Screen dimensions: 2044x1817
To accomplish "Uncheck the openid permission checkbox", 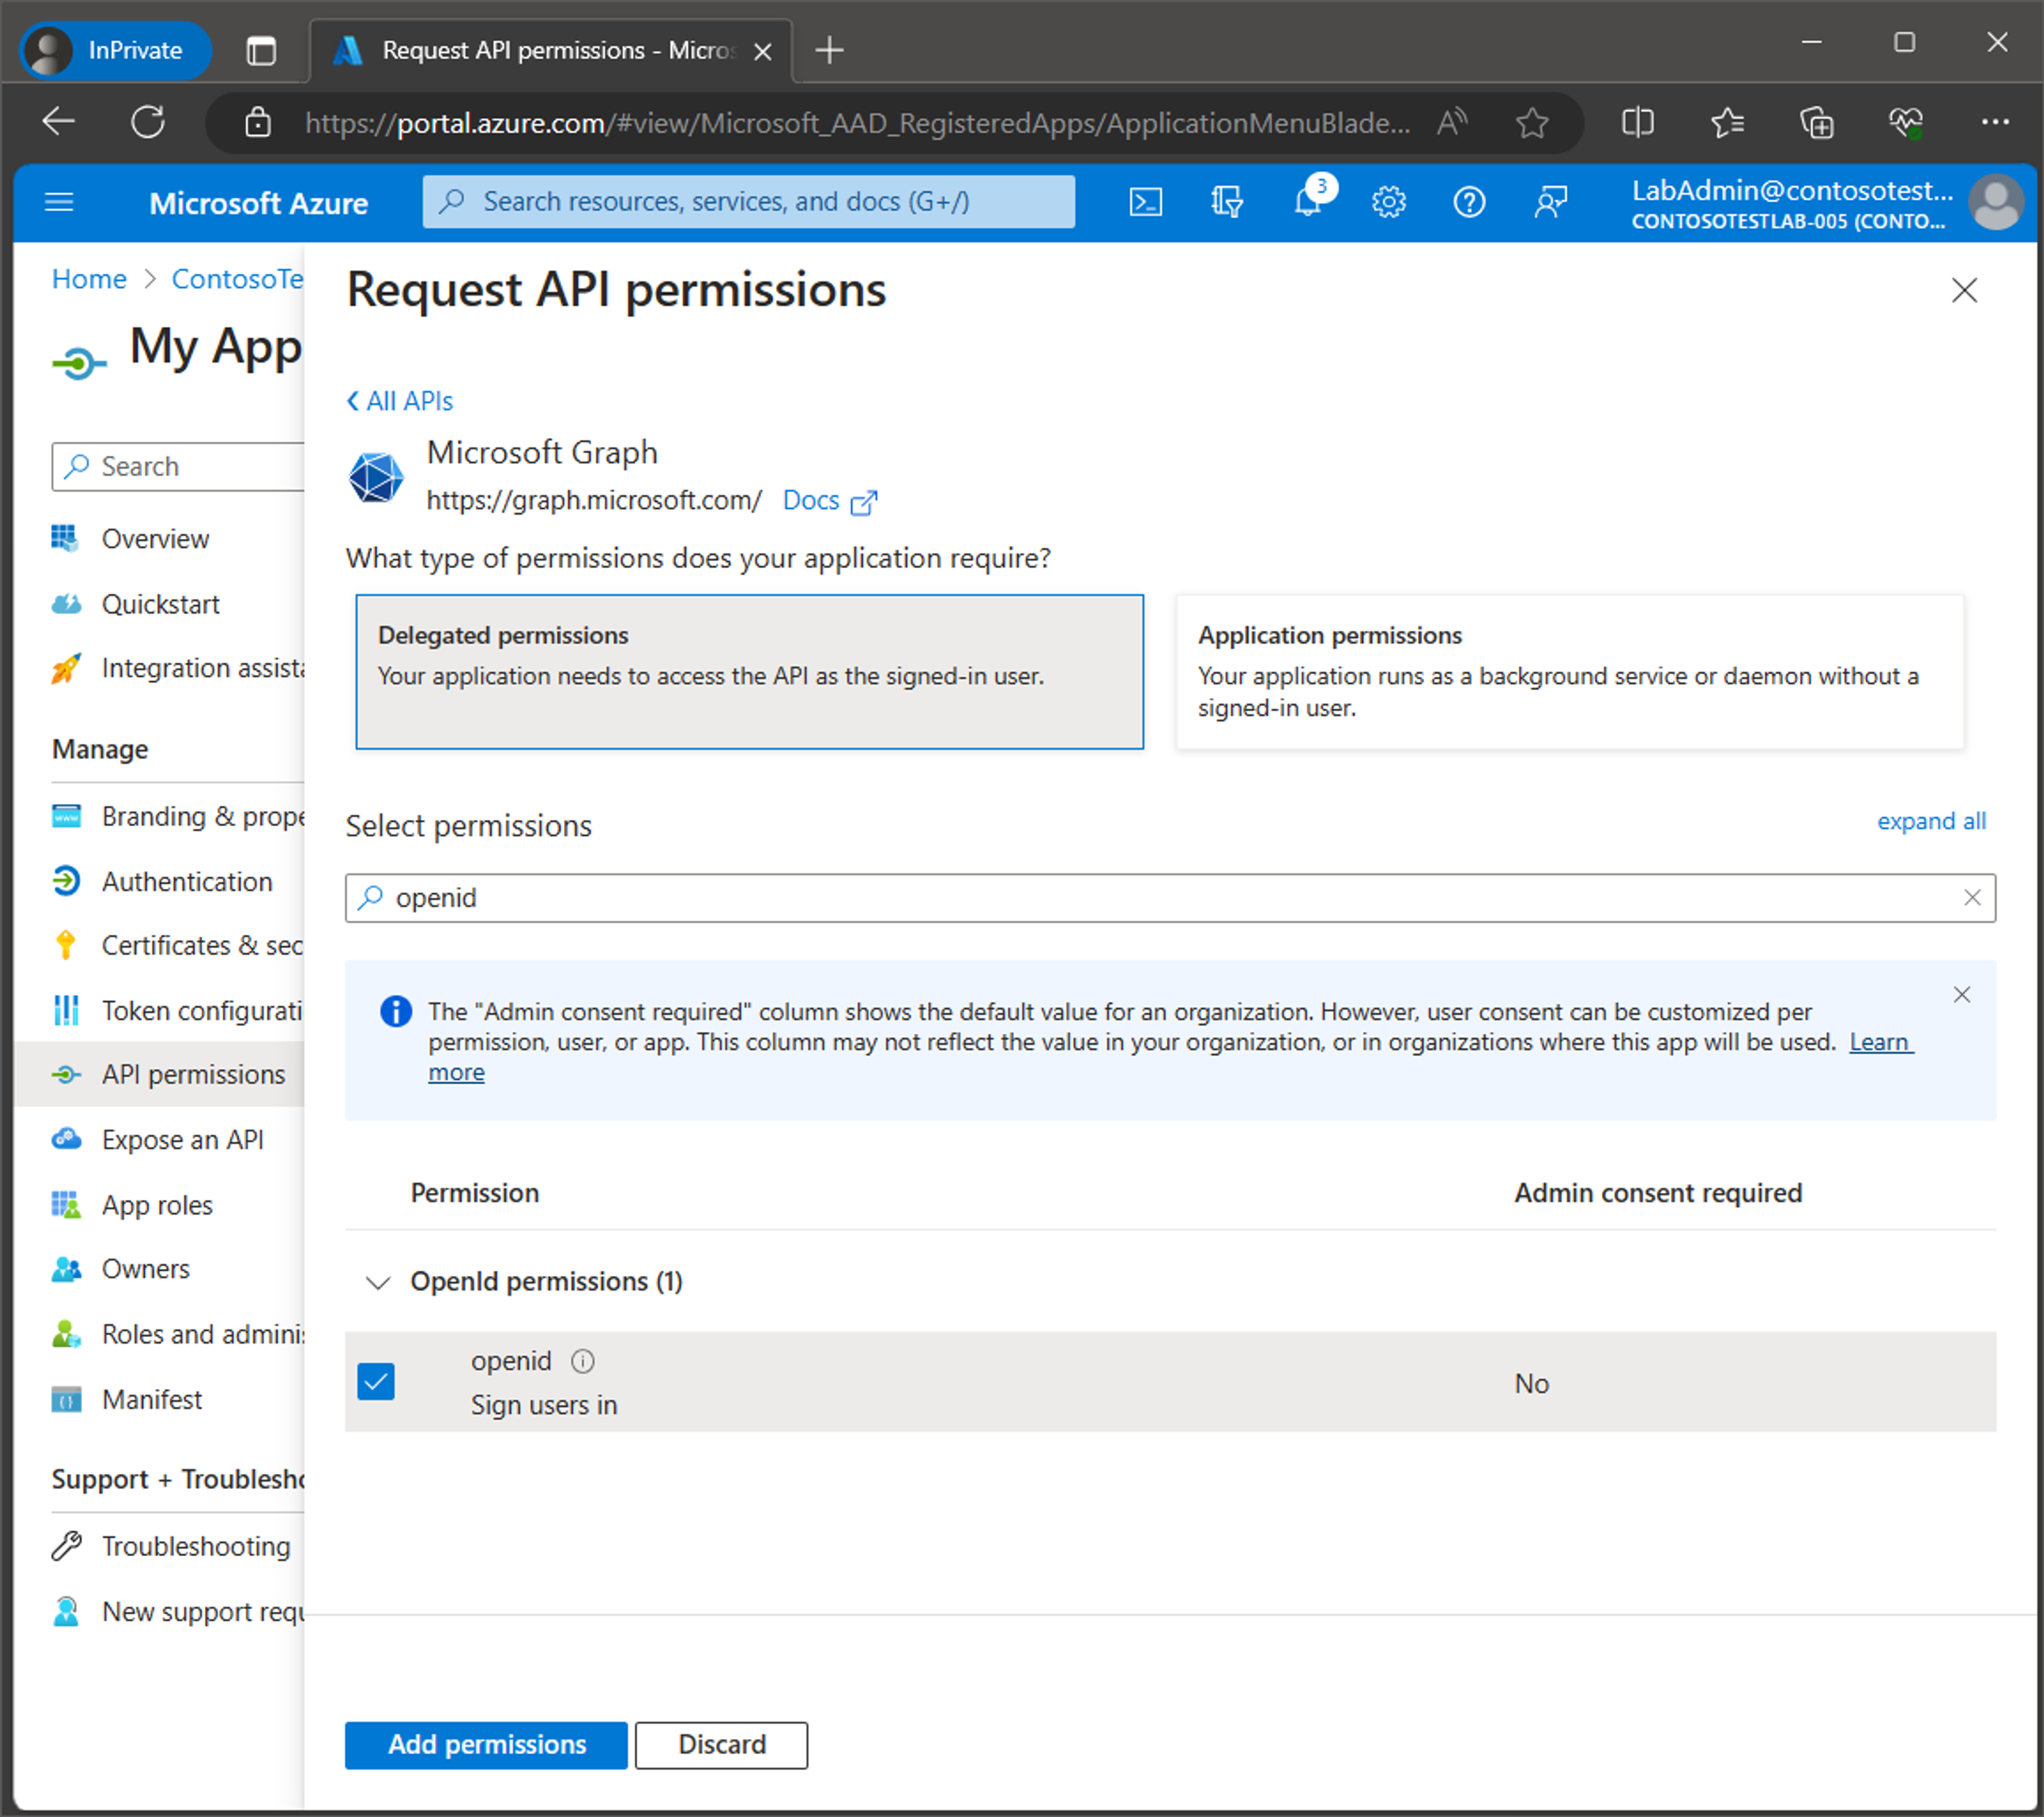I will 376,1382.
